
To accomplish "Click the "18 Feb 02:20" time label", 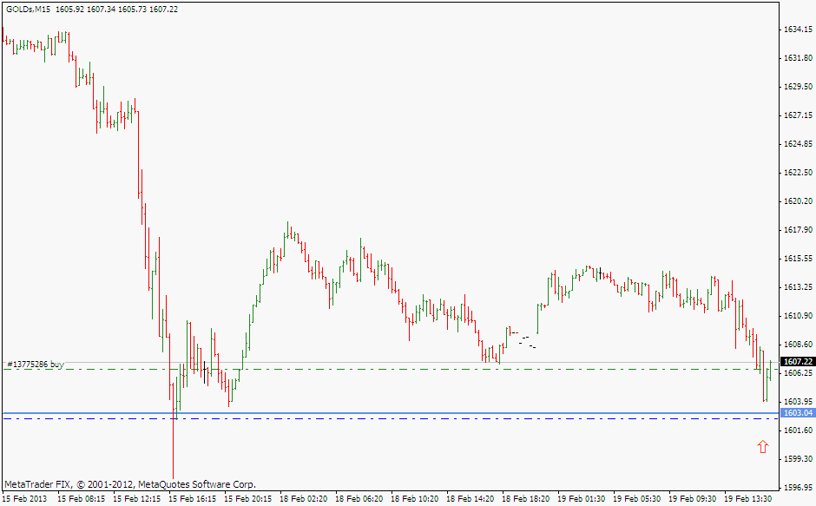I will [x=306, y=499].
